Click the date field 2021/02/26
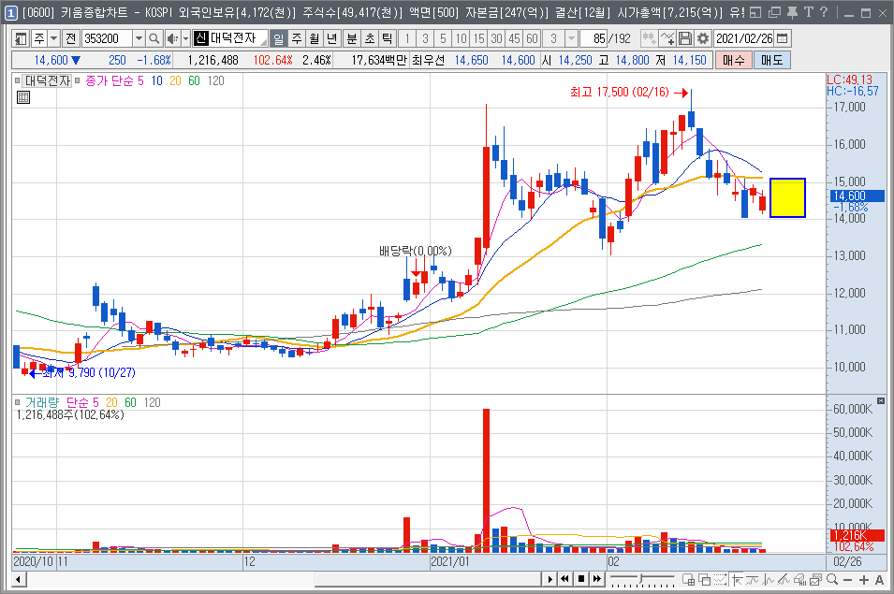 (x=744, y=38)
